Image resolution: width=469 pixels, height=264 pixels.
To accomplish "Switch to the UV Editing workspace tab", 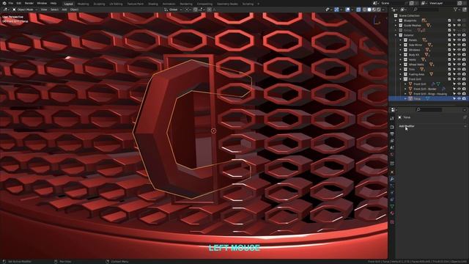I will point(116,4).
